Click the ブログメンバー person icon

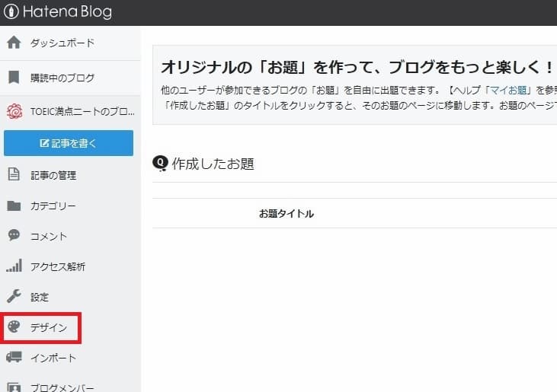[14, 387]
